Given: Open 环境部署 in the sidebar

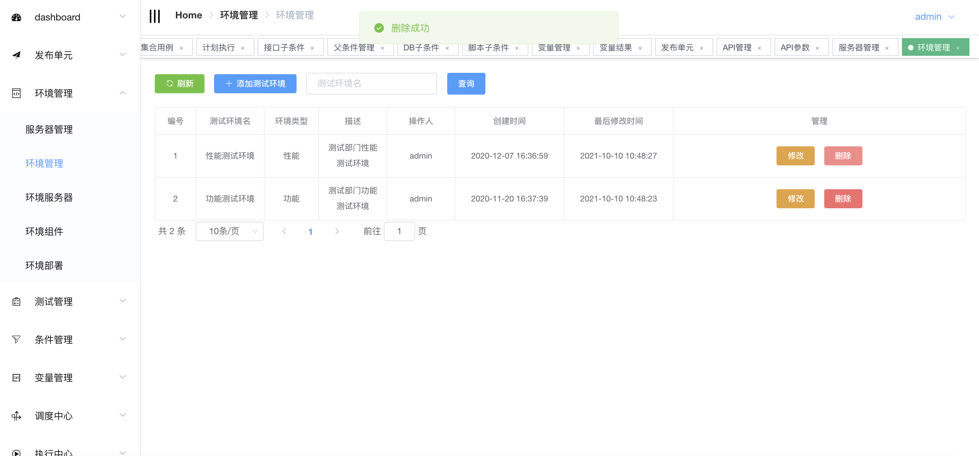Looking at the screenshot, I should [44, 265].
